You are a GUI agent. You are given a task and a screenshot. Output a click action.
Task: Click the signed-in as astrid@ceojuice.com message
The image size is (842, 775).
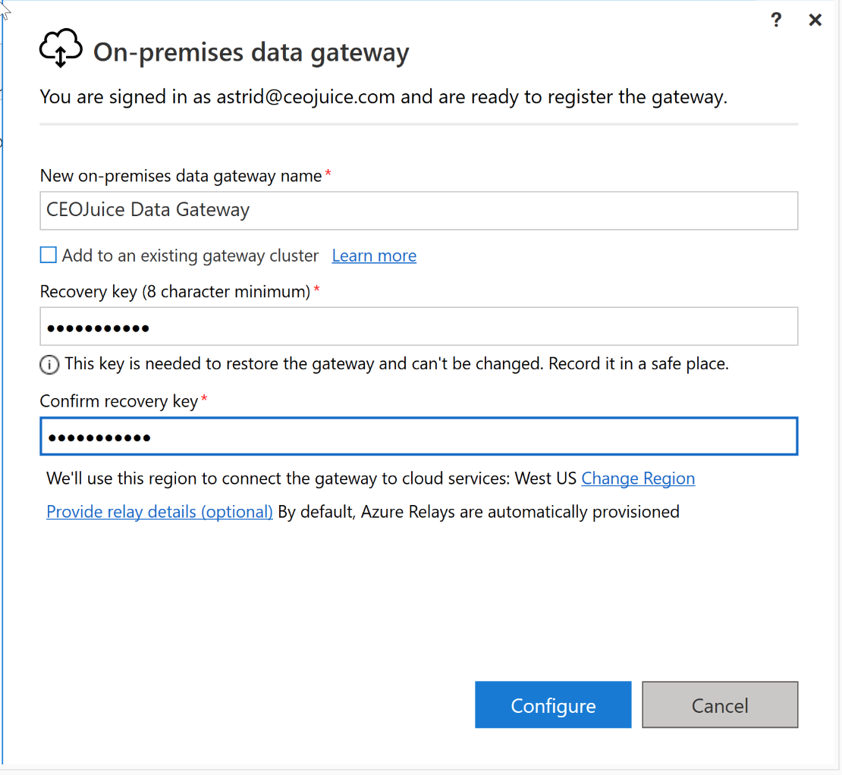coord(383,96)
